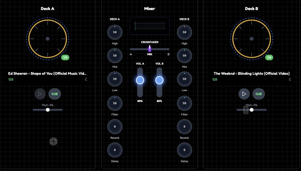Play the Deck A track
Viewport: 301px width, 171px height.
40,94
